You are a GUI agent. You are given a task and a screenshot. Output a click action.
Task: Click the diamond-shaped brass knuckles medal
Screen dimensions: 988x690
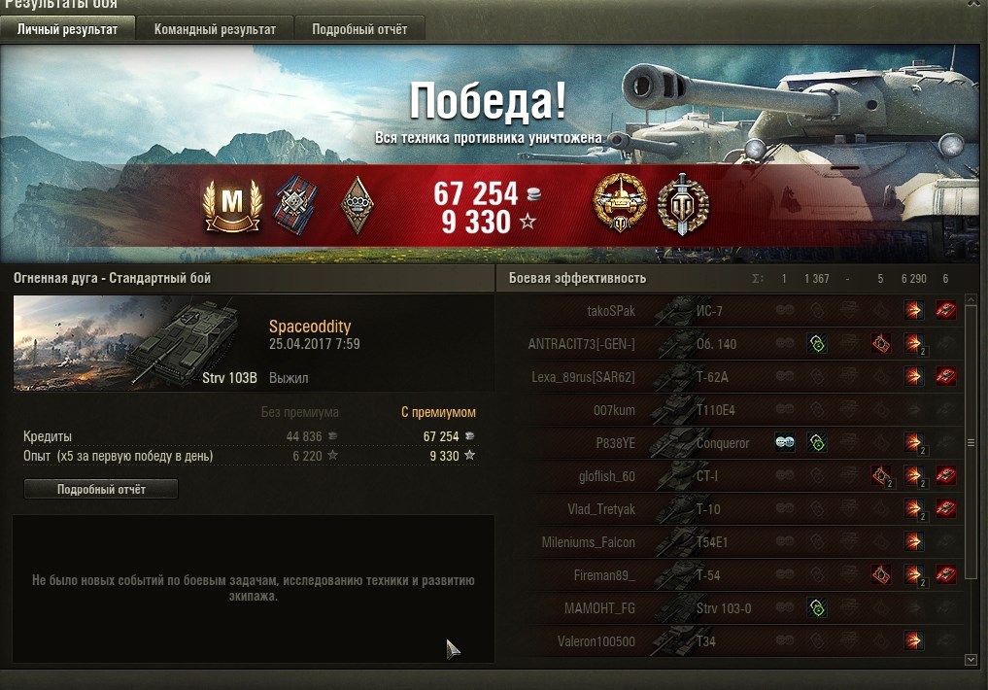[357, 205]
